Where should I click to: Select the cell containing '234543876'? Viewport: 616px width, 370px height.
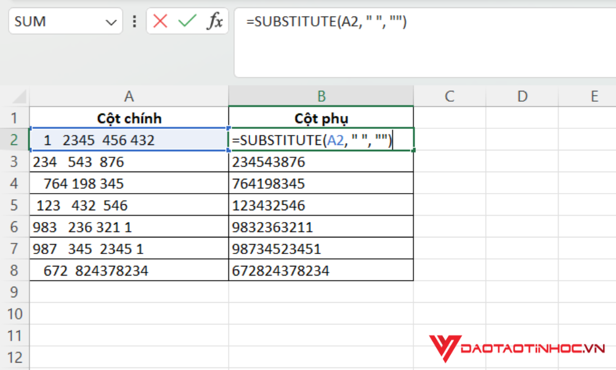[320, 162]
